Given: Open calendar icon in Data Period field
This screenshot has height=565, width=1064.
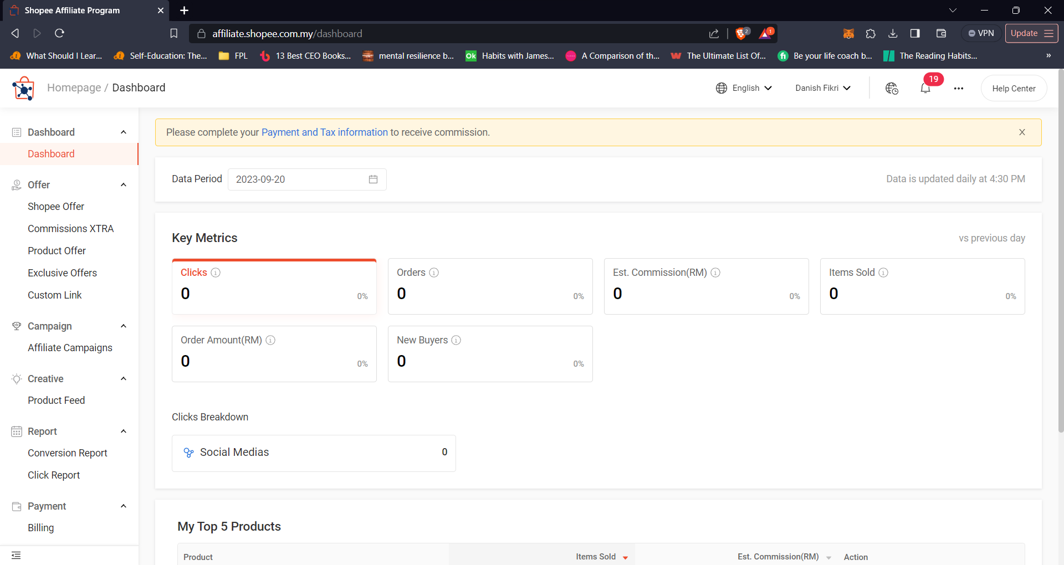Looking at the screenshot, I should click(373, 179).
